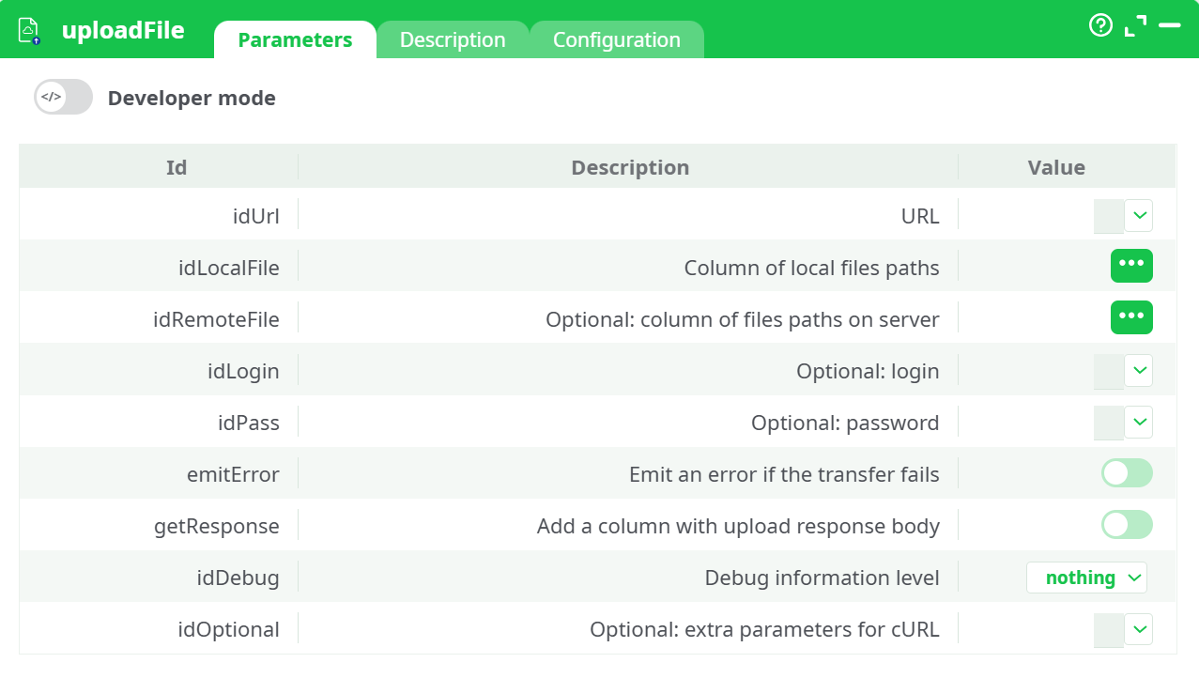The height and width of the screenshot is (678, 1199).
Task: Open the help question mark icon
Action: [1099, 26]
